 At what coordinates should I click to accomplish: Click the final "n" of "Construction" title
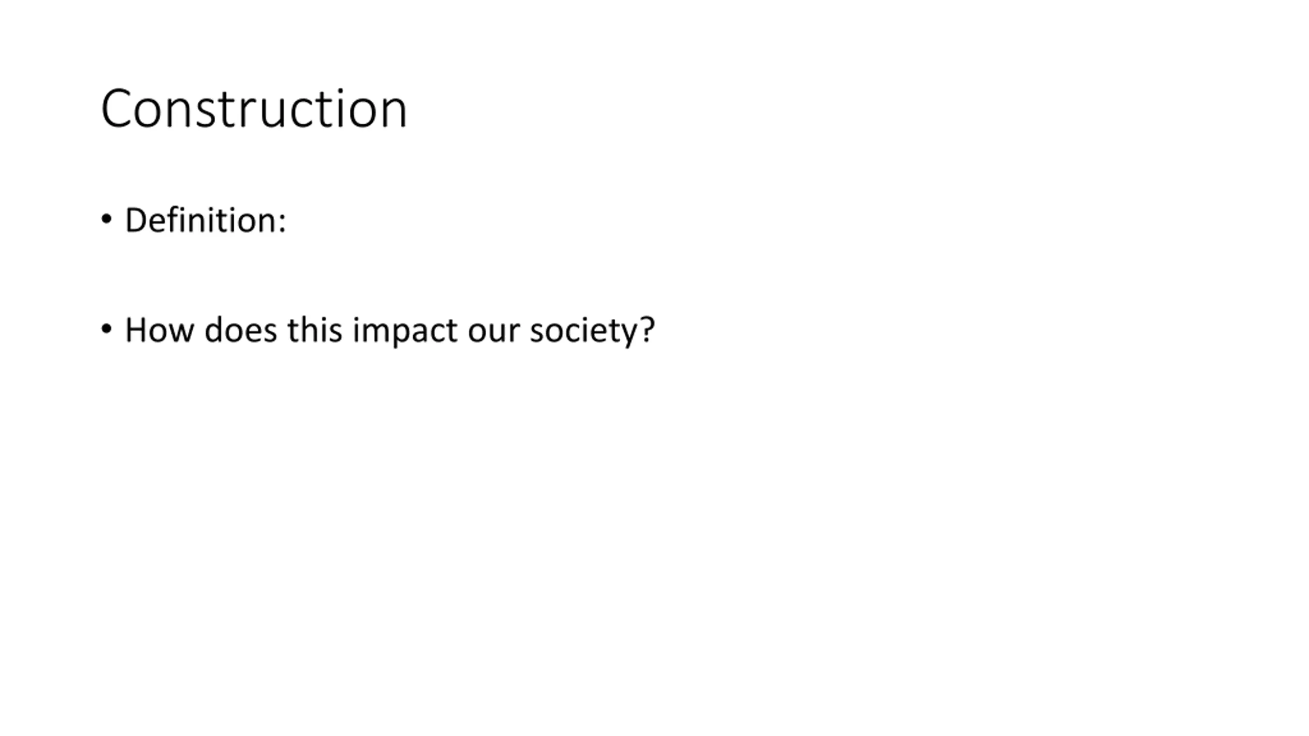pyautogui.click(x=393, y=114)
